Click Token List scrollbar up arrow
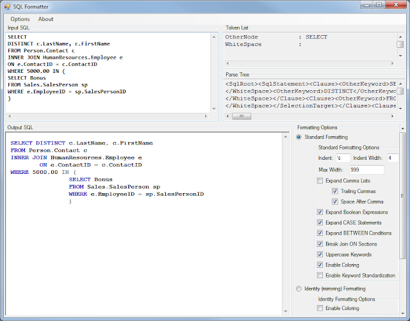This screenshot has width=410, height=321. tap(400, 37)
